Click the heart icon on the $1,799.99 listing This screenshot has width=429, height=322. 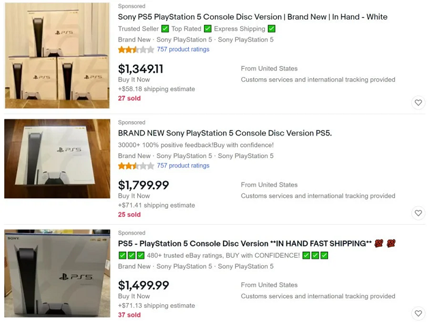coord(418,213)
